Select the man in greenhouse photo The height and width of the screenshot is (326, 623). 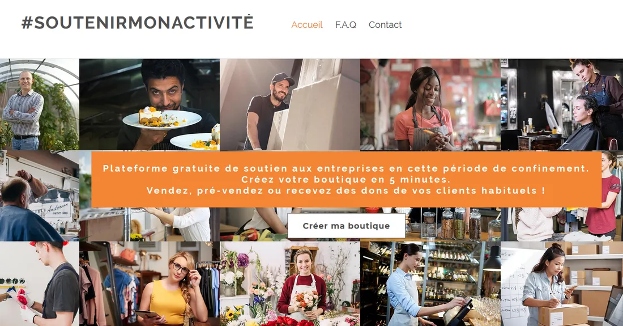[x=39, y=104]
